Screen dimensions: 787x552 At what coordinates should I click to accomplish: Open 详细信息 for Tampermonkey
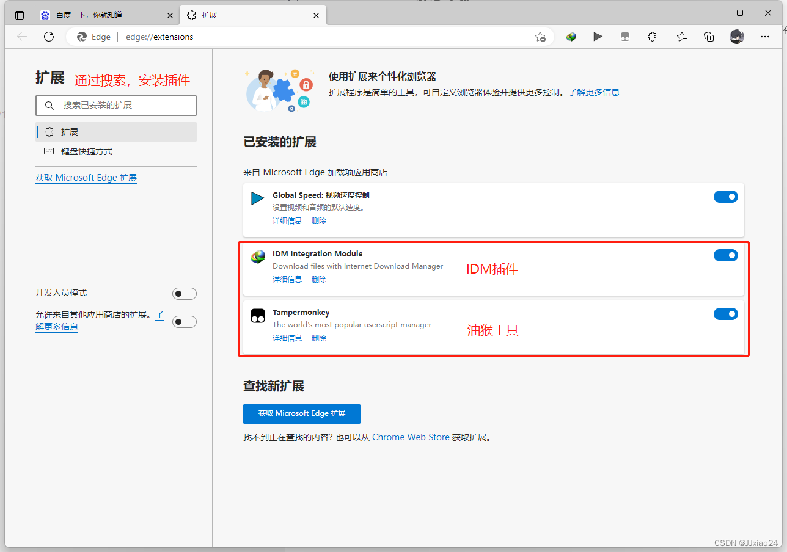click(287, 338)
